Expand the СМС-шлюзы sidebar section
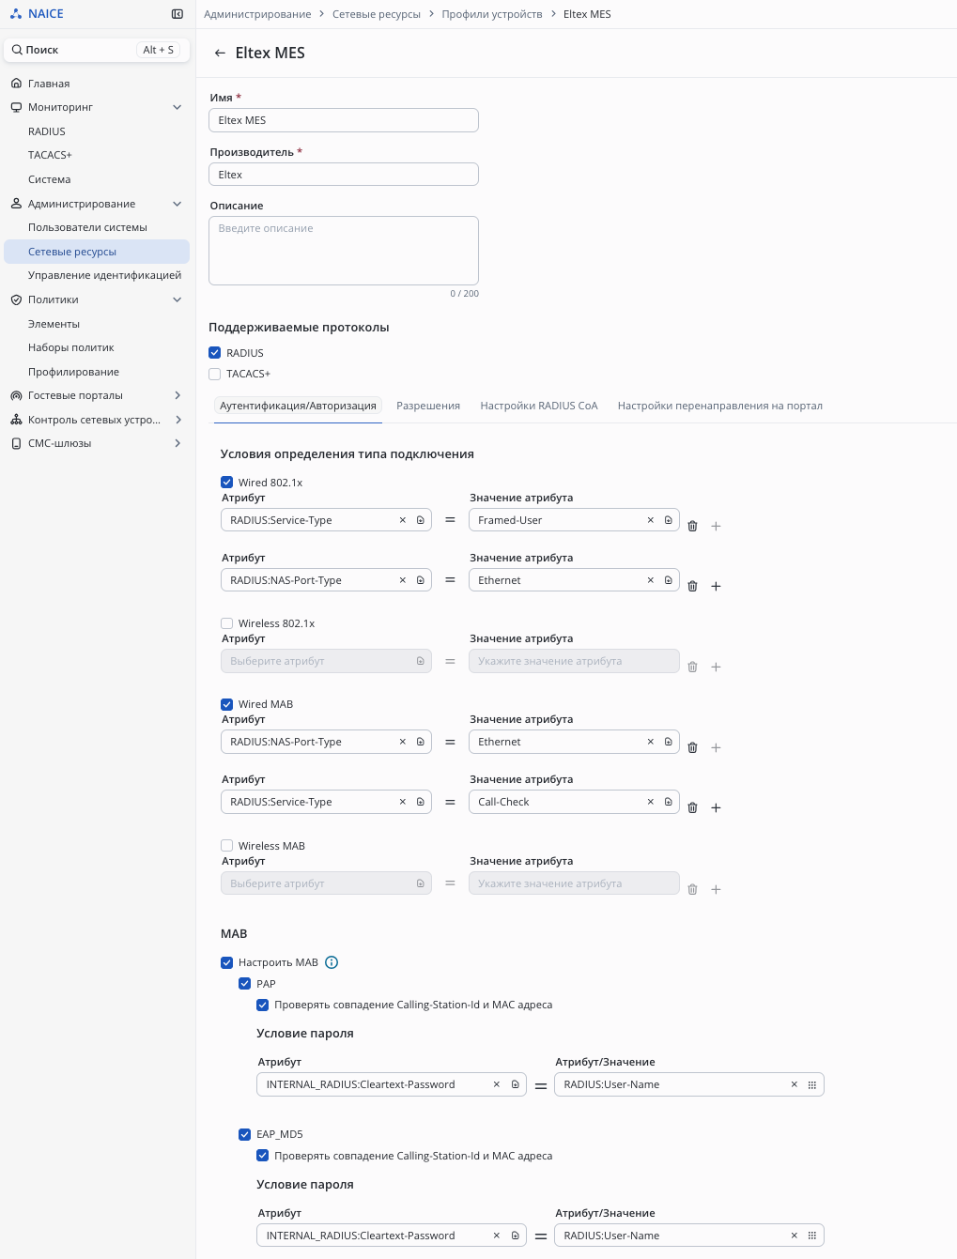The width and height of the screenshot is (957, 1259). (178, 443)
